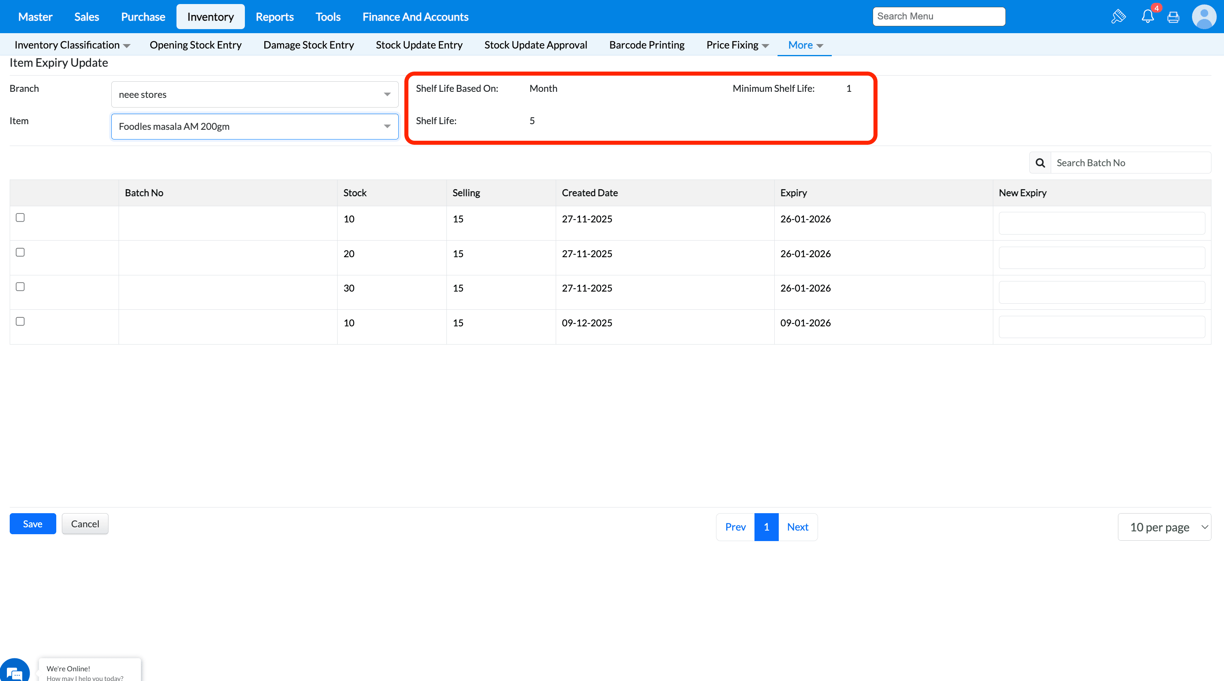Click the paint brush theme icon
Viewport: 1224px width, 681px height.
point(1118,17)
